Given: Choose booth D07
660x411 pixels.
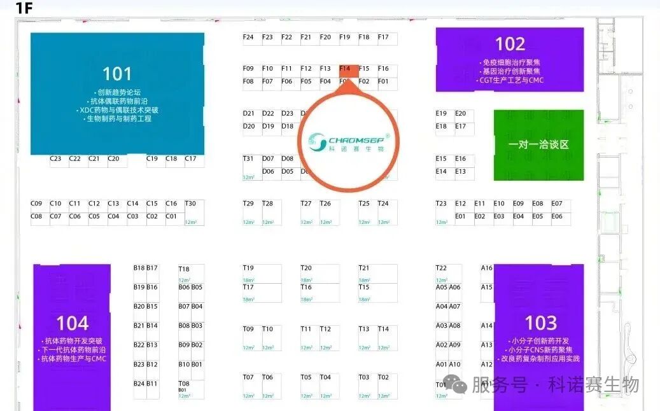Looking at the screenshot, I should (x=272, y=161).
